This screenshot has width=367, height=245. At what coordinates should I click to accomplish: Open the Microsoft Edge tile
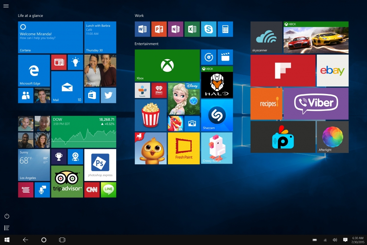coord(34,71)
